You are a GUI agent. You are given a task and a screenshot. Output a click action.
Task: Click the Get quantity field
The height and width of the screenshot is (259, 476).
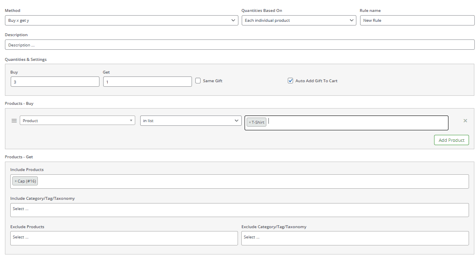147,82
